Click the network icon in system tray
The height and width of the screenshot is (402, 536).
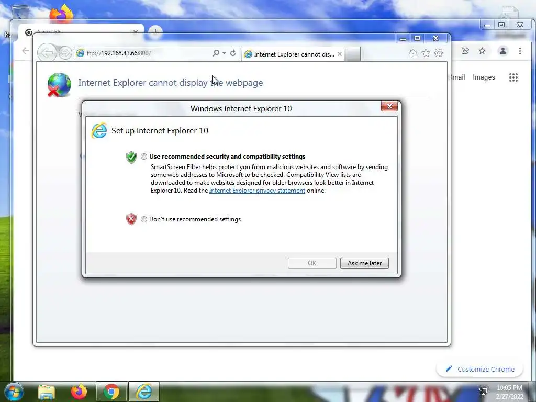pos(483,391)
